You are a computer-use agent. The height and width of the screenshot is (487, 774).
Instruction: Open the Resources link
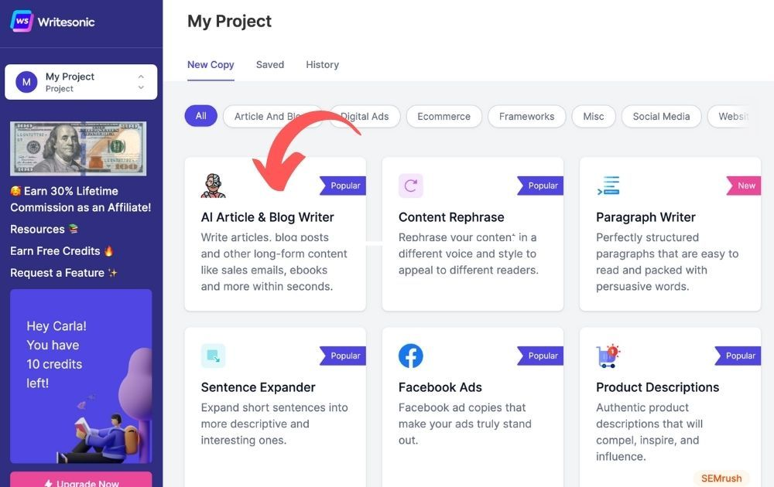[37, 229]
